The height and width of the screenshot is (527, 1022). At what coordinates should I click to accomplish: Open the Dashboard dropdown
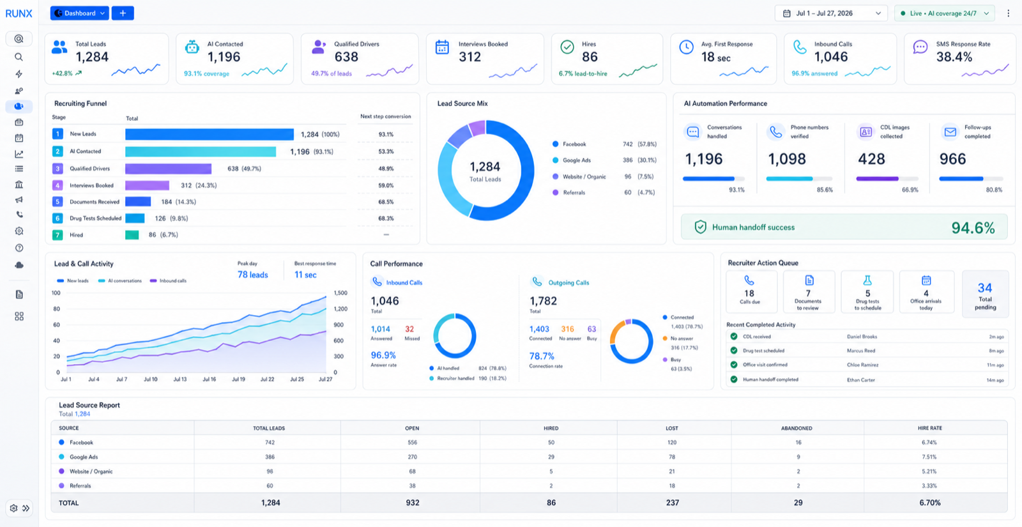tap(80, 13)
